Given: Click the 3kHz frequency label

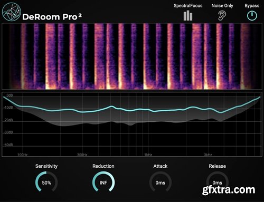Looking at the screenshot, I should [208, 155].
